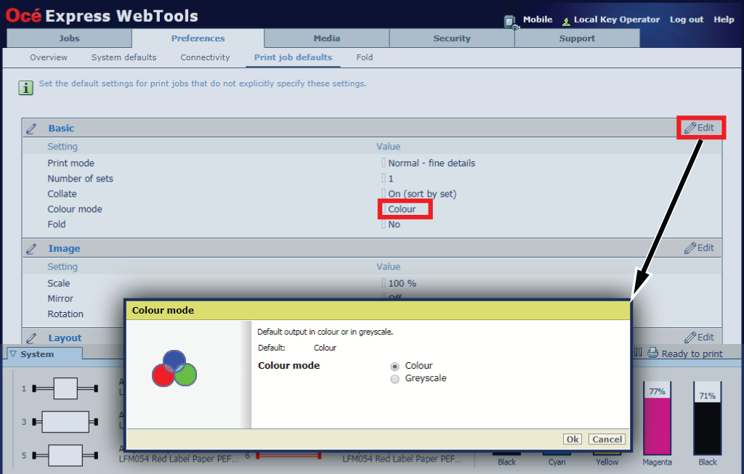The width and height of the screenshot is (744, 474).
Task: Open the Support tab
Action: (x=577, y=38)
